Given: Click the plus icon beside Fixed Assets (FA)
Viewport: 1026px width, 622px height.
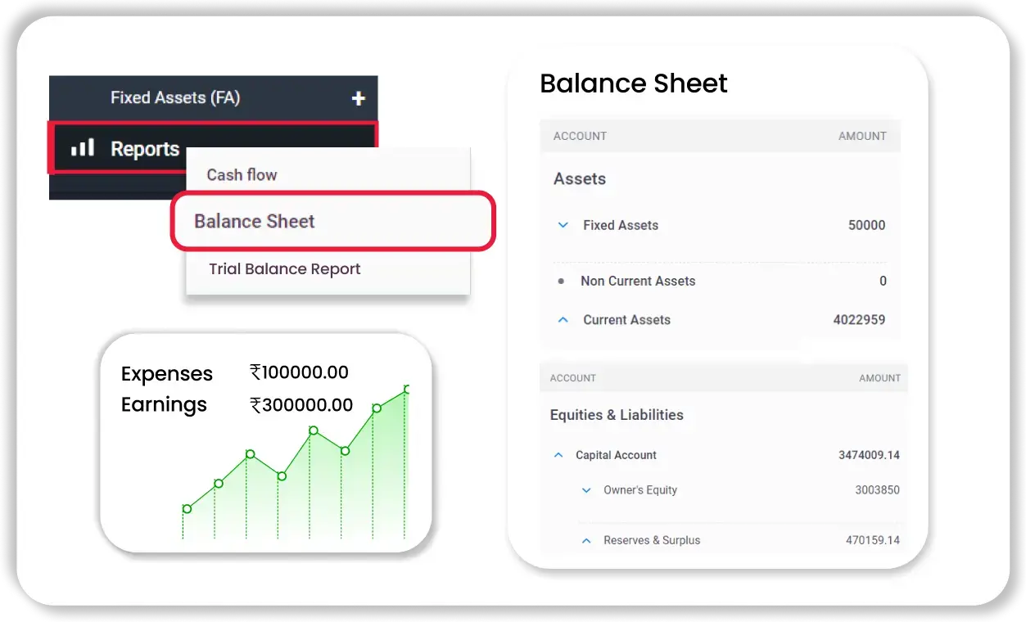Looking at the screenshot, I should point(358,98).
